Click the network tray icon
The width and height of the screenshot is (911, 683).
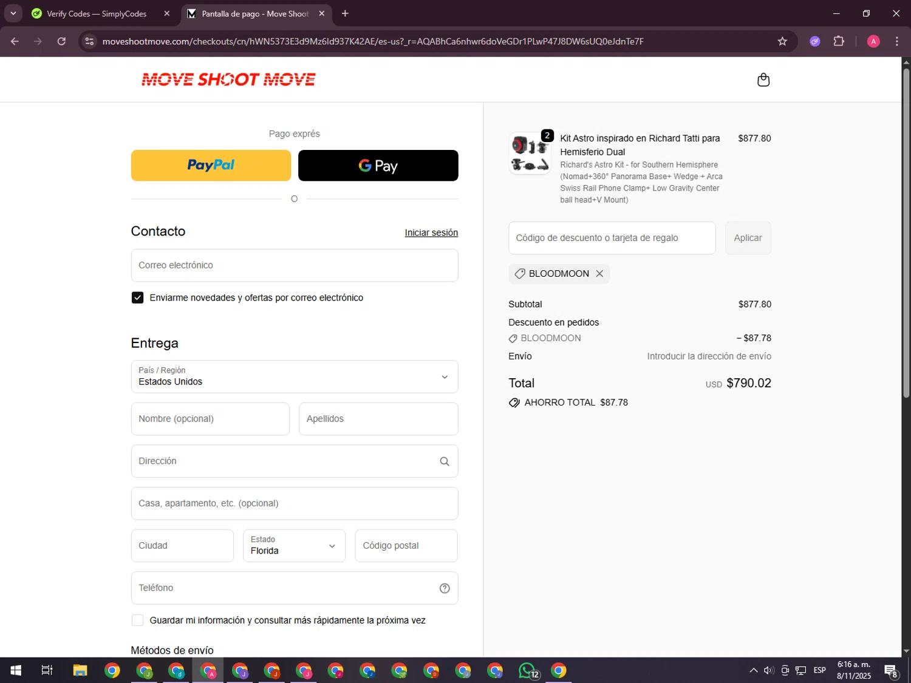coord(801,670)
